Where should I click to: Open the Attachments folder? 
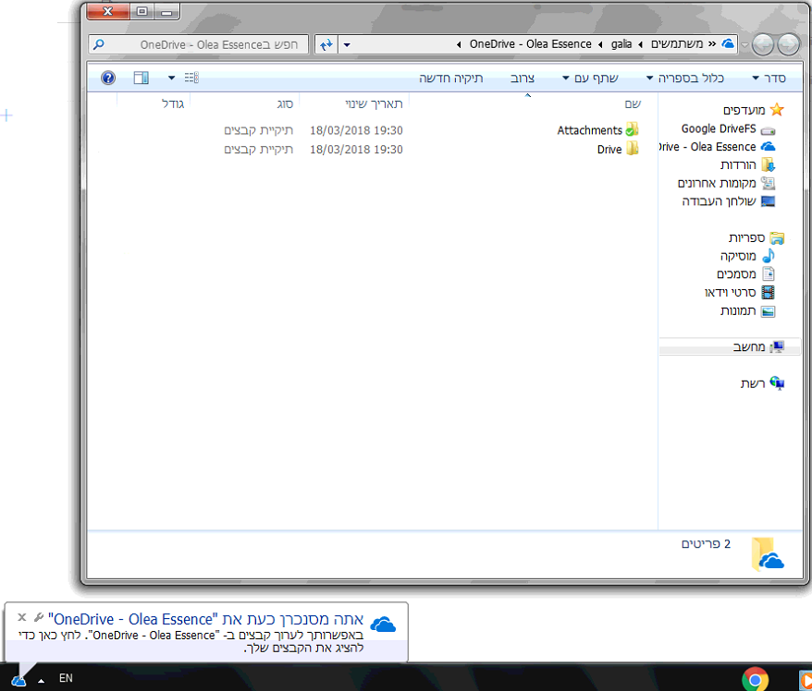tap(592, 130)
